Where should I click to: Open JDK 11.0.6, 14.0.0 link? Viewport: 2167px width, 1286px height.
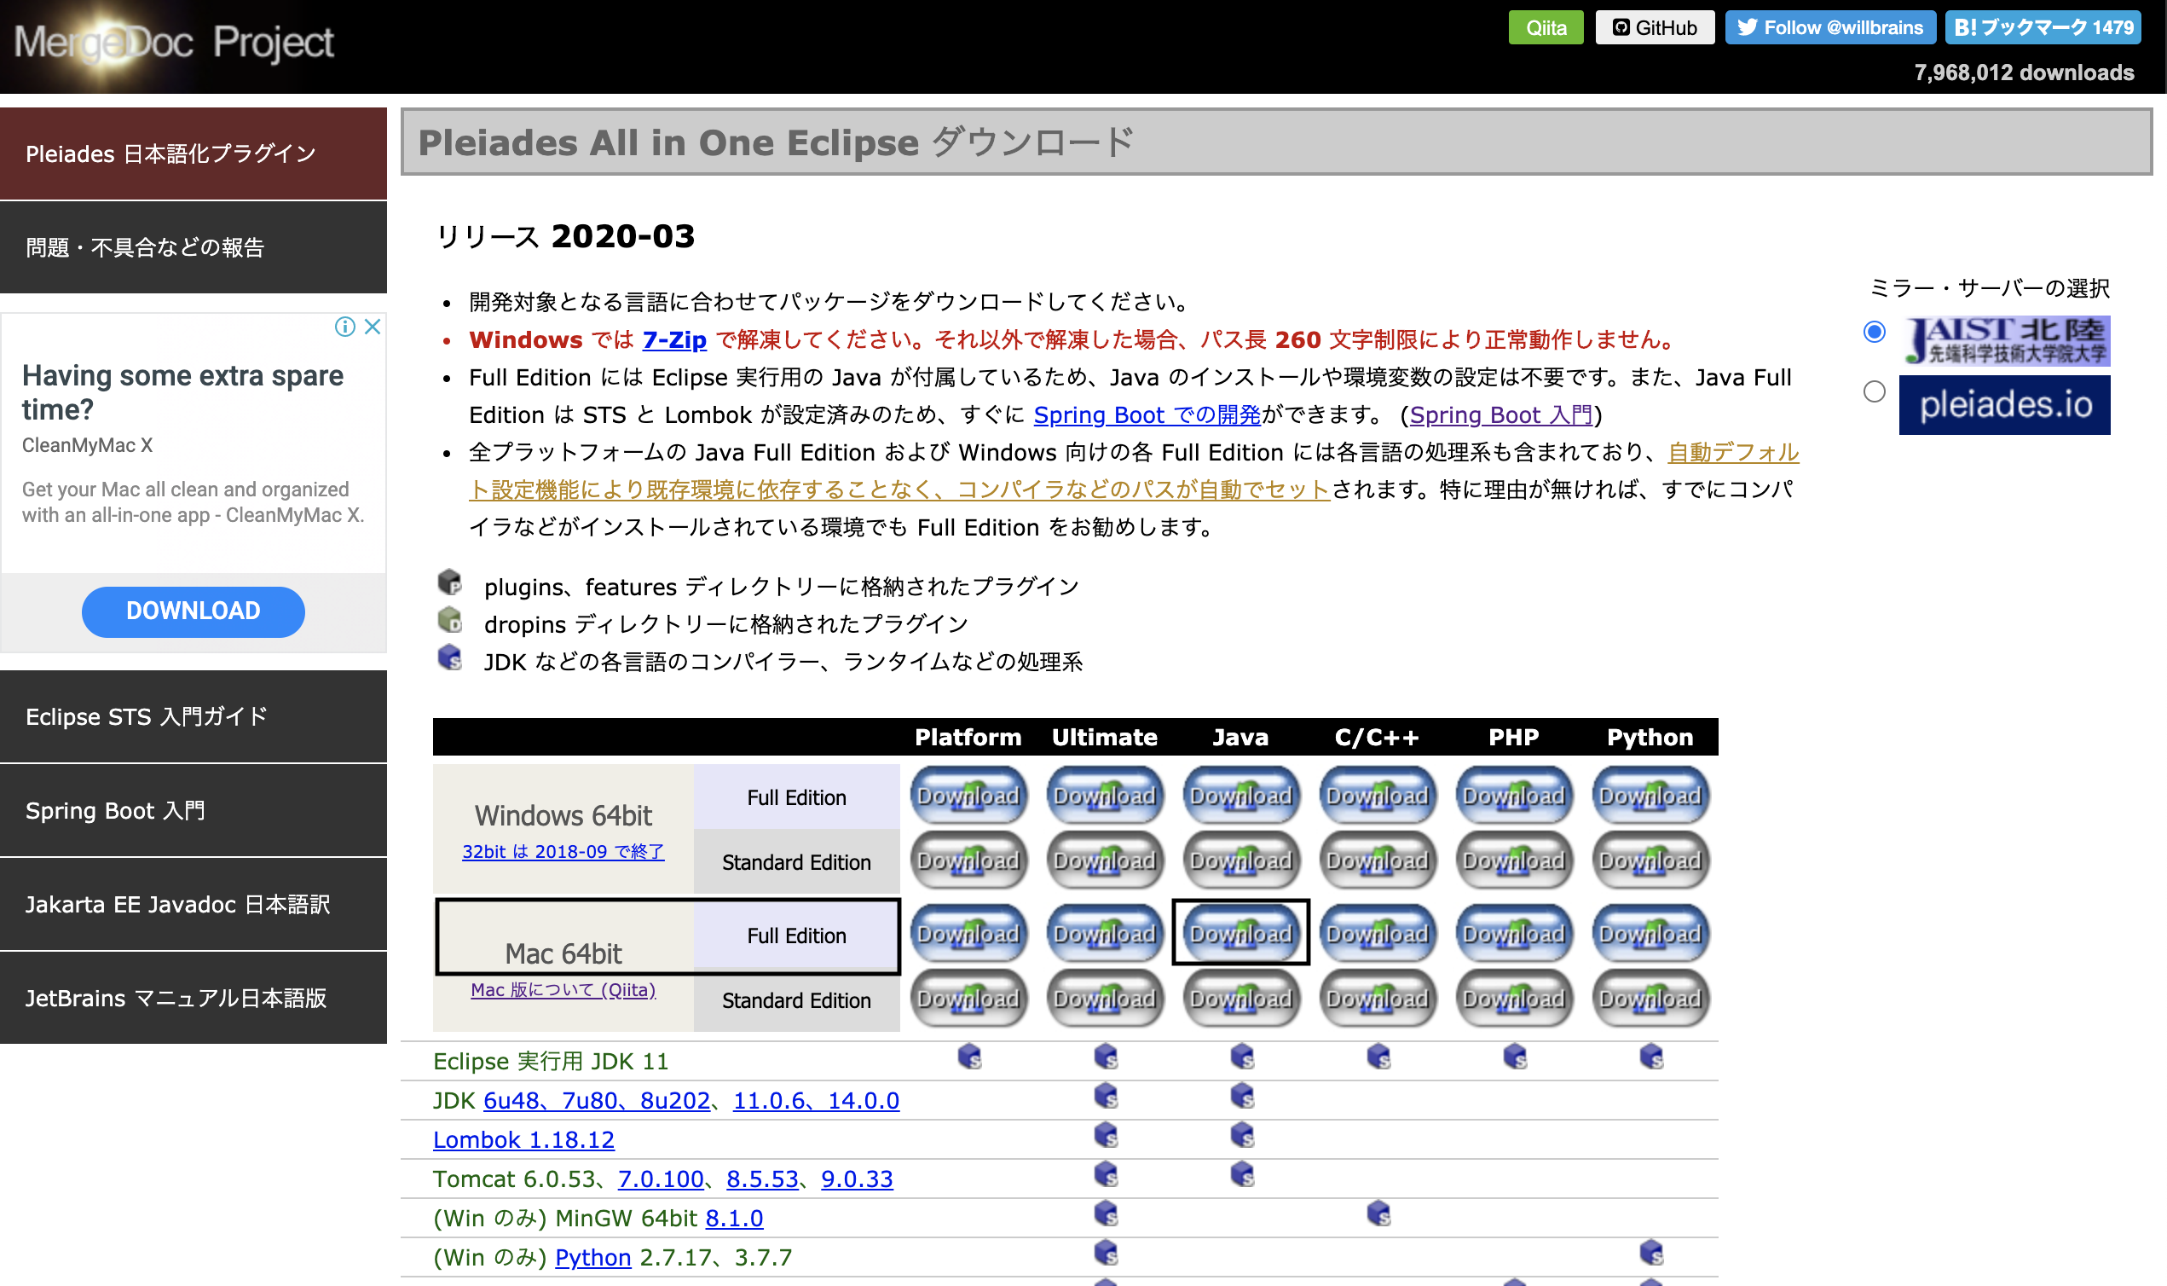(816, 1101)
